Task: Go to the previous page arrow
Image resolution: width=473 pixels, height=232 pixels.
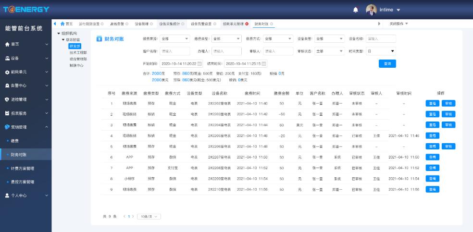Action: [124, 216]
